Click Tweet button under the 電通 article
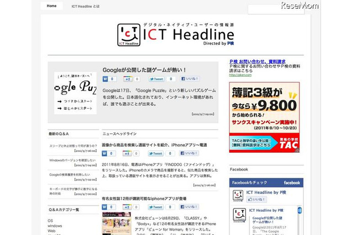The height and width of the screenshot is (235, 353). click(x=156, y=153)
